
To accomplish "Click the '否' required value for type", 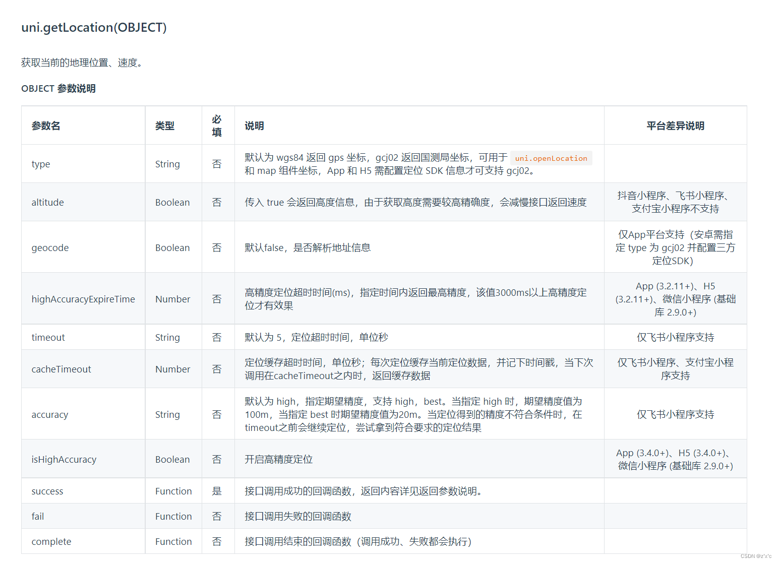I will click(x=217, y=164).
